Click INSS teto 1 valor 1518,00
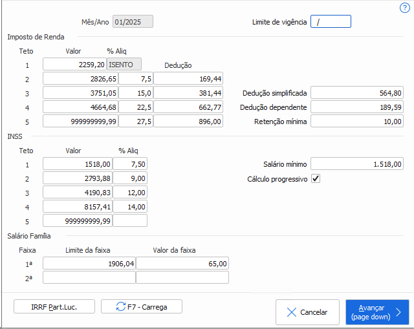 click(77, 164)
